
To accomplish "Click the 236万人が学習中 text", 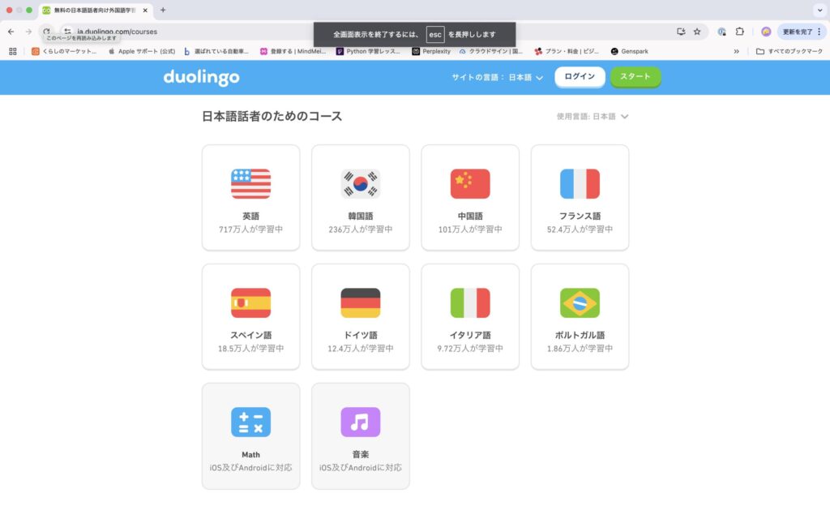I will [x=360, y=229].
